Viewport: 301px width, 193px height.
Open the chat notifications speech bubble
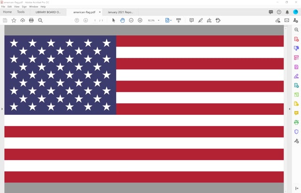click(271, 12)
